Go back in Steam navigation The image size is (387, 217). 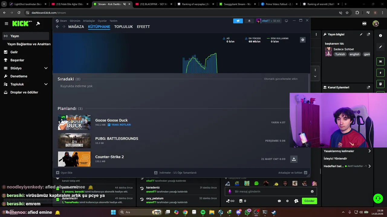click(57, 27)
